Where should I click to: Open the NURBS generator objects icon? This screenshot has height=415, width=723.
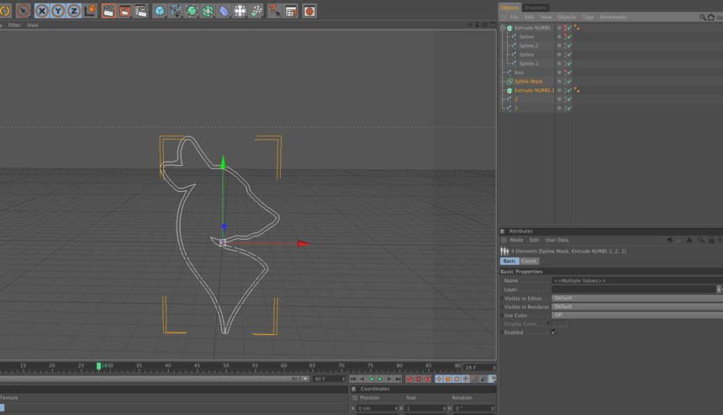pyautogui.click(x=192, y=11)
